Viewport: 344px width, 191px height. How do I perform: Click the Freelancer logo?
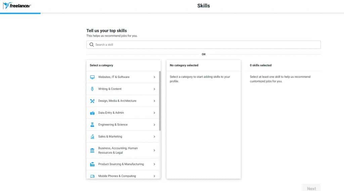point(17,6)
